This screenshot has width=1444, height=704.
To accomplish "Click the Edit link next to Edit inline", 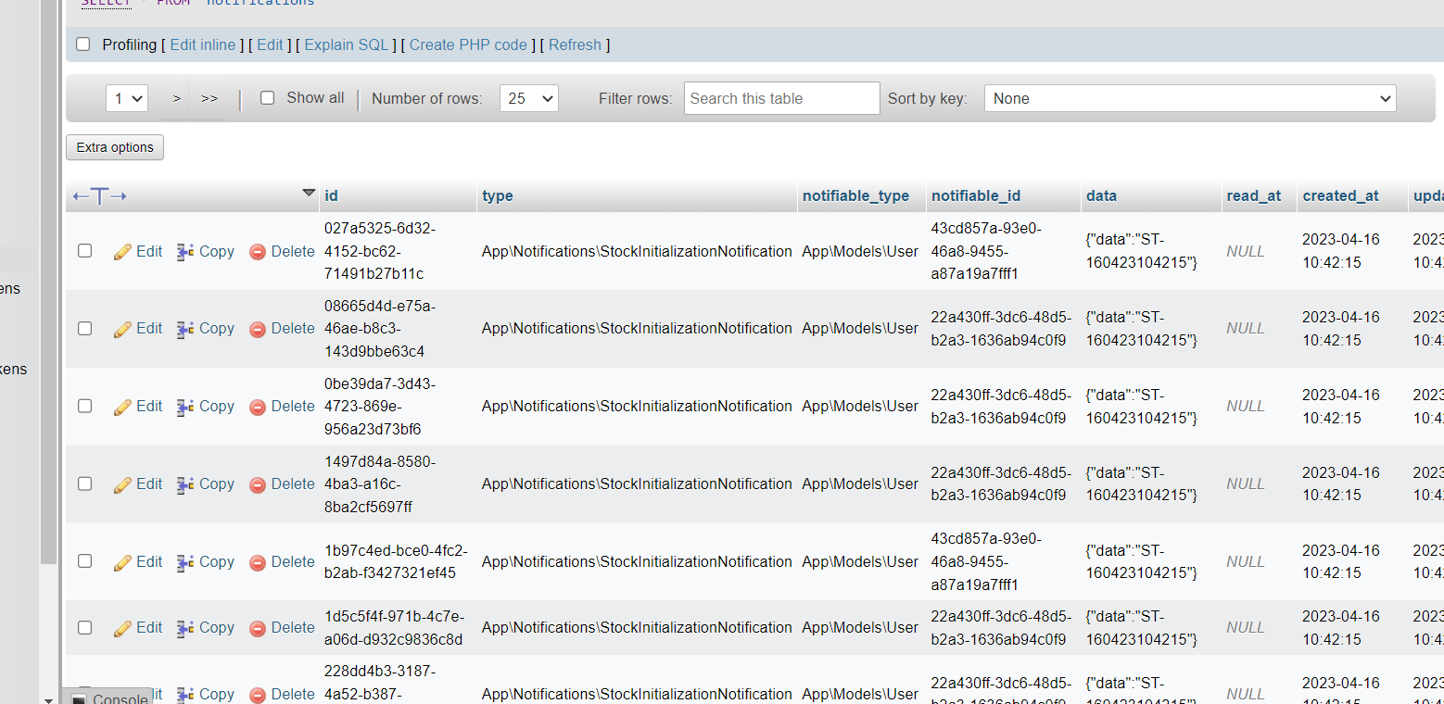I will 270,44.
